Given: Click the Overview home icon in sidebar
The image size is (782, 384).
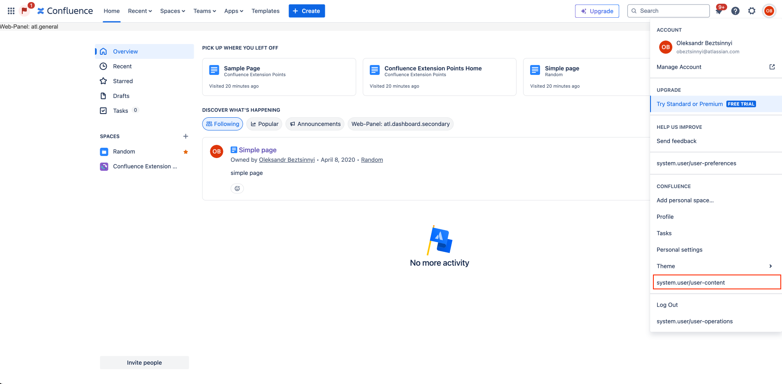Looking at the screenshot, I should (x=103, y=51).
